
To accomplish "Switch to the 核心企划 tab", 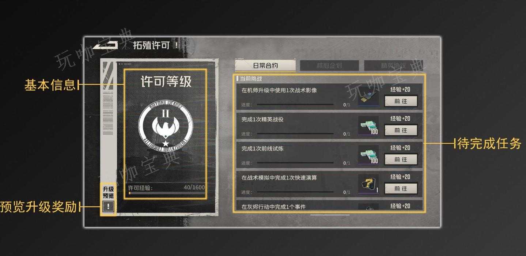I will [329, 66].
